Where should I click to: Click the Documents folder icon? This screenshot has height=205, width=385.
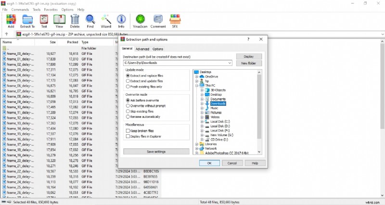(207, 99)
